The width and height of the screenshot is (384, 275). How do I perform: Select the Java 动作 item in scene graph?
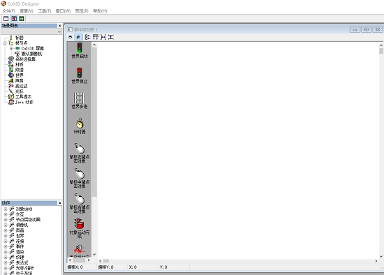point(24,102)
